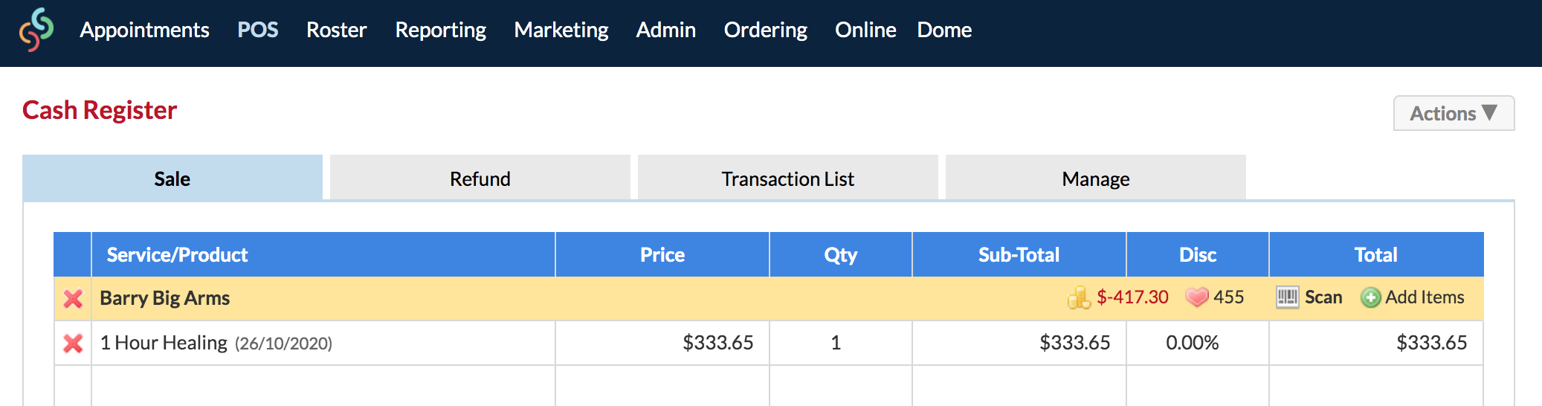Select the Manage tab
The image size is (1542, 406).
tap(1096, 178)
